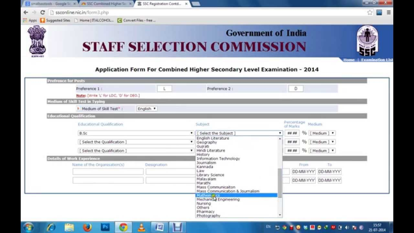Click first row percentage of marks field
This screenshot has width=414, height=233.
(x=292, y=133)
